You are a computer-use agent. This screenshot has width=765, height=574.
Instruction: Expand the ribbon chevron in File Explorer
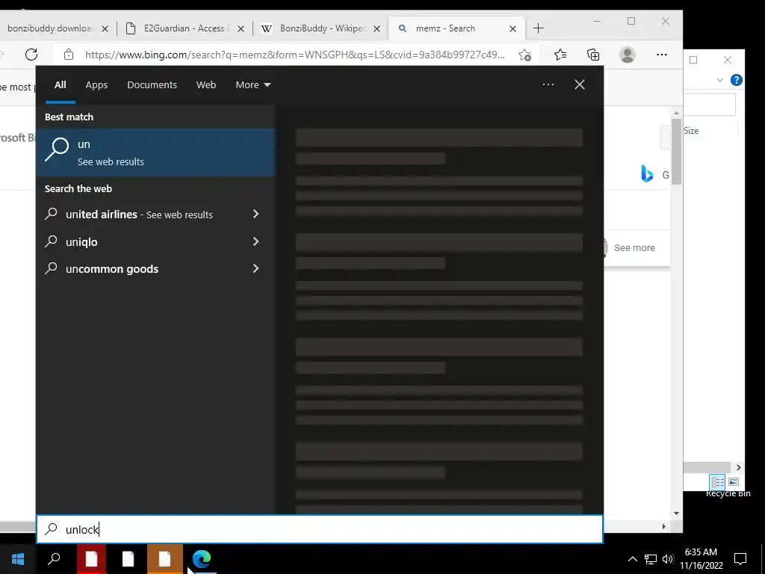click(720, 80)
